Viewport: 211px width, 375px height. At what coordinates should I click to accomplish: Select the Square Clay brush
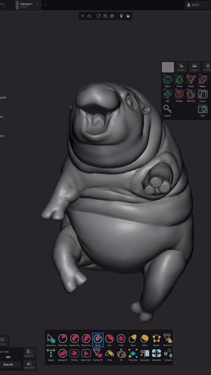click(x=74, y=340)
